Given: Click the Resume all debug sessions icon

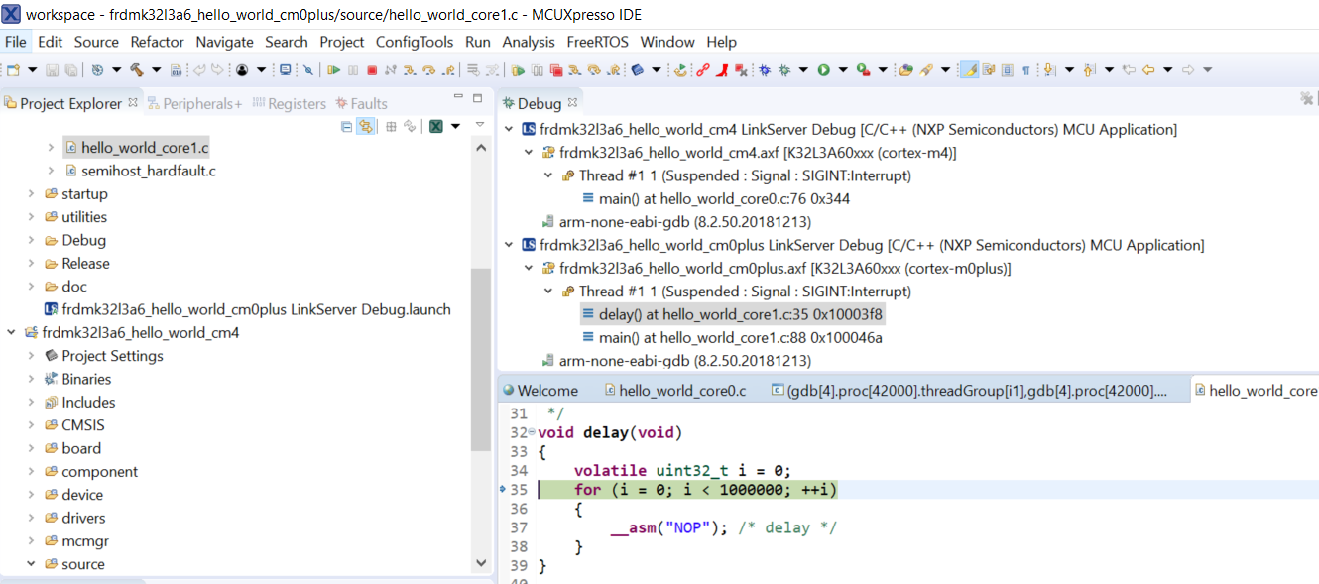Looking at the screenshot, I should [518, 70].
